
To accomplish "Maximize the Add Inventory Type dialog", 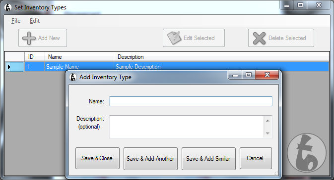I will coord(248,75).
